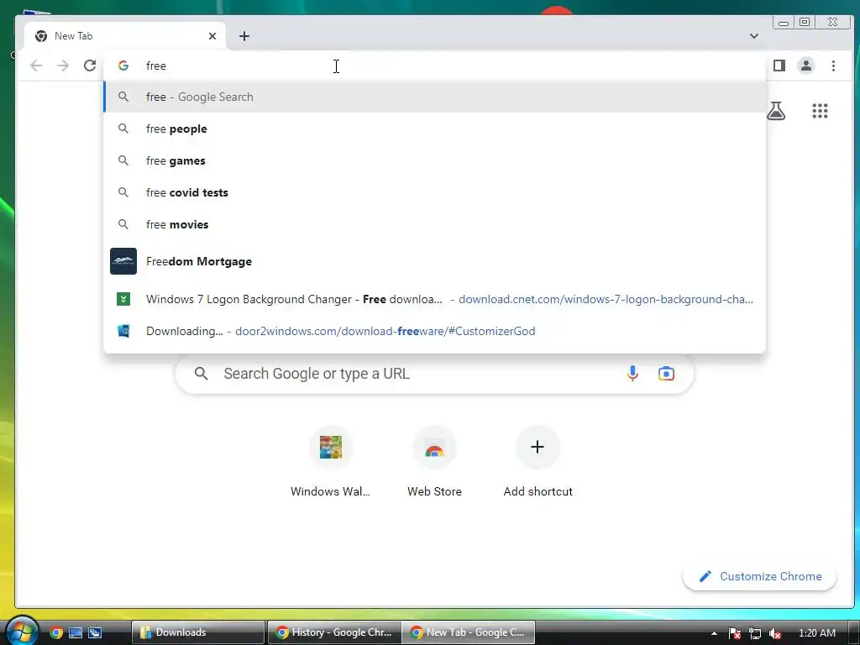
Task: Switch to the Downloads taskbar window
Action: (x=198, y=632)
